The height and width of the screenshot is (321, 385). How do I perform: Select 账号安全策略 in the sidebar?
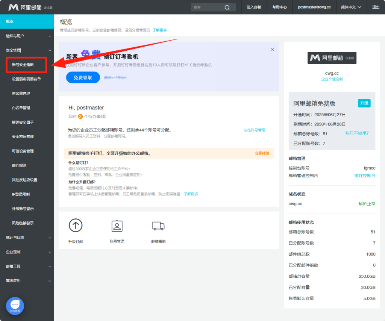coord(23,65)
